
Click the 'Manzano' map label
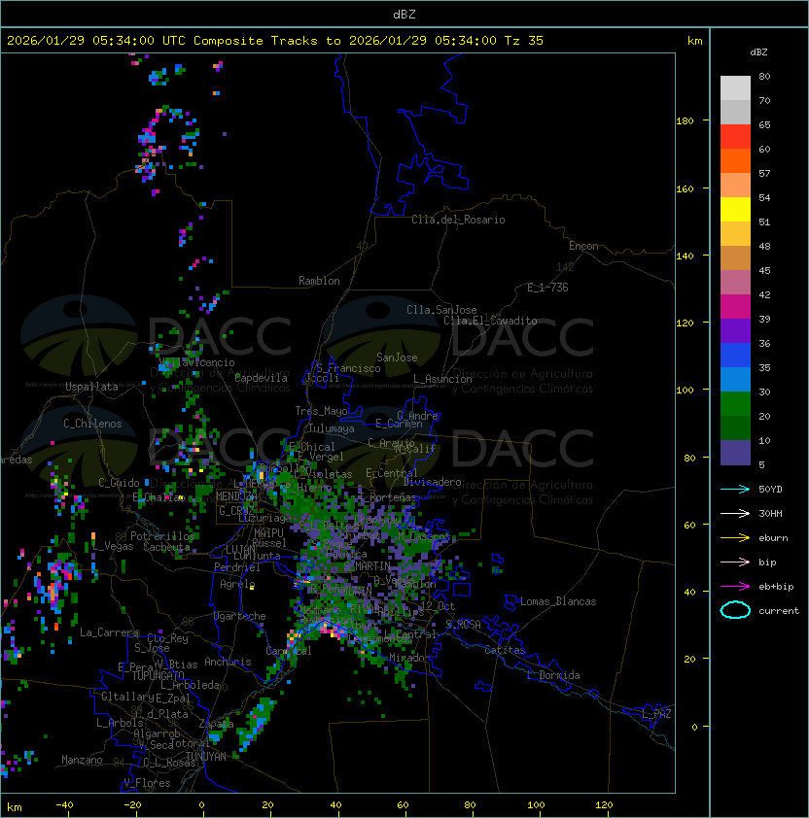point(82,760)
